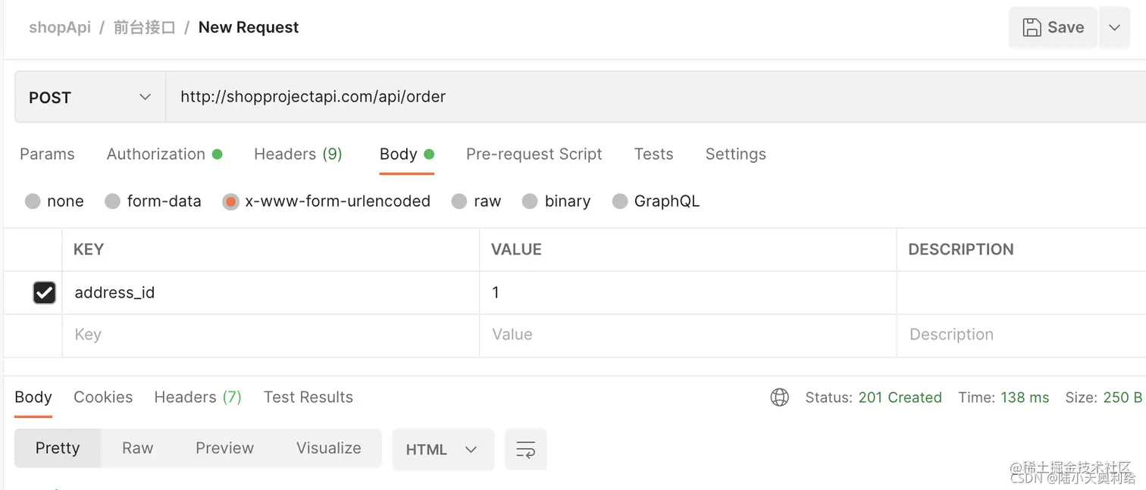Viewport: 1146px width, 490px height.
Task: Open the Pre-request Script tab
Action: pos(534,154)
